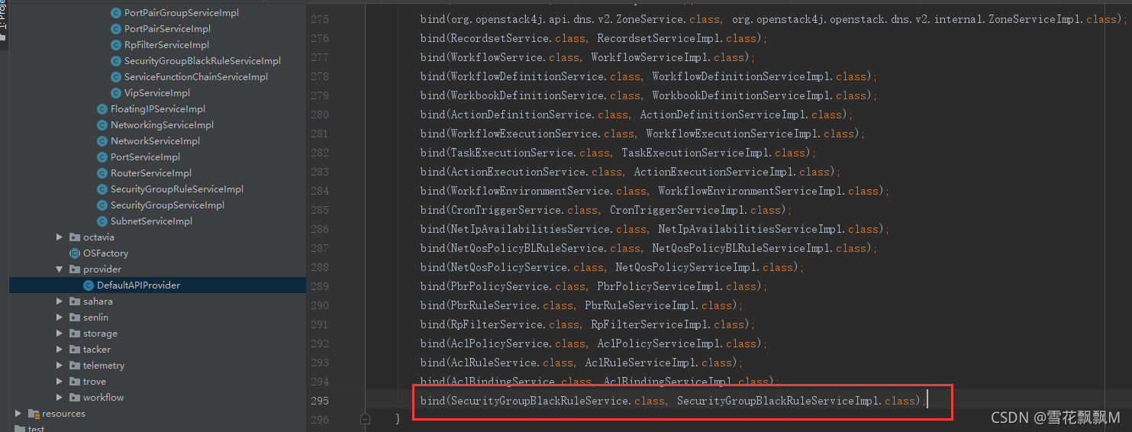Click class icon of FloatingIPServiceImpl
1132x432 pixels.
click(102, 109)
